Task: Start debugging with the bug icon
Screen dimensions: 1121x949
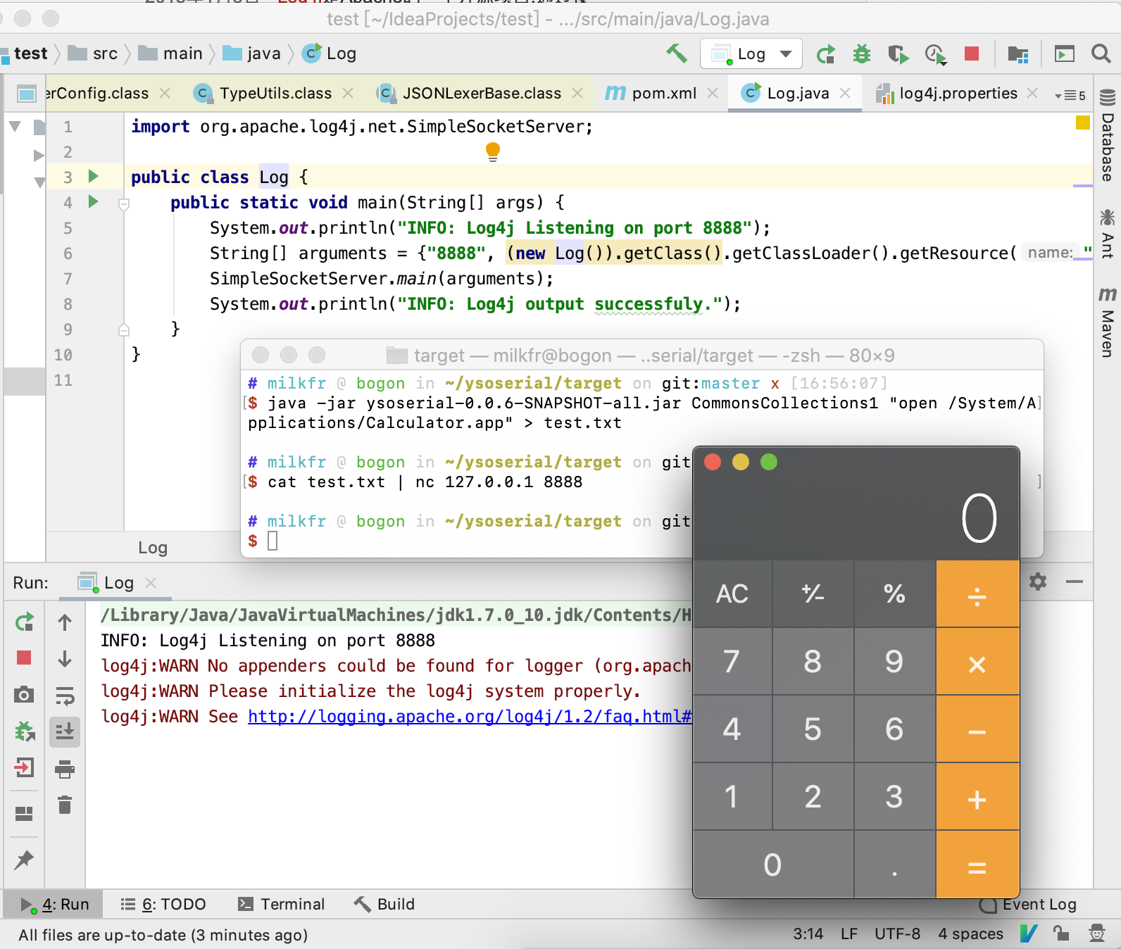Action: pos(862,54)
